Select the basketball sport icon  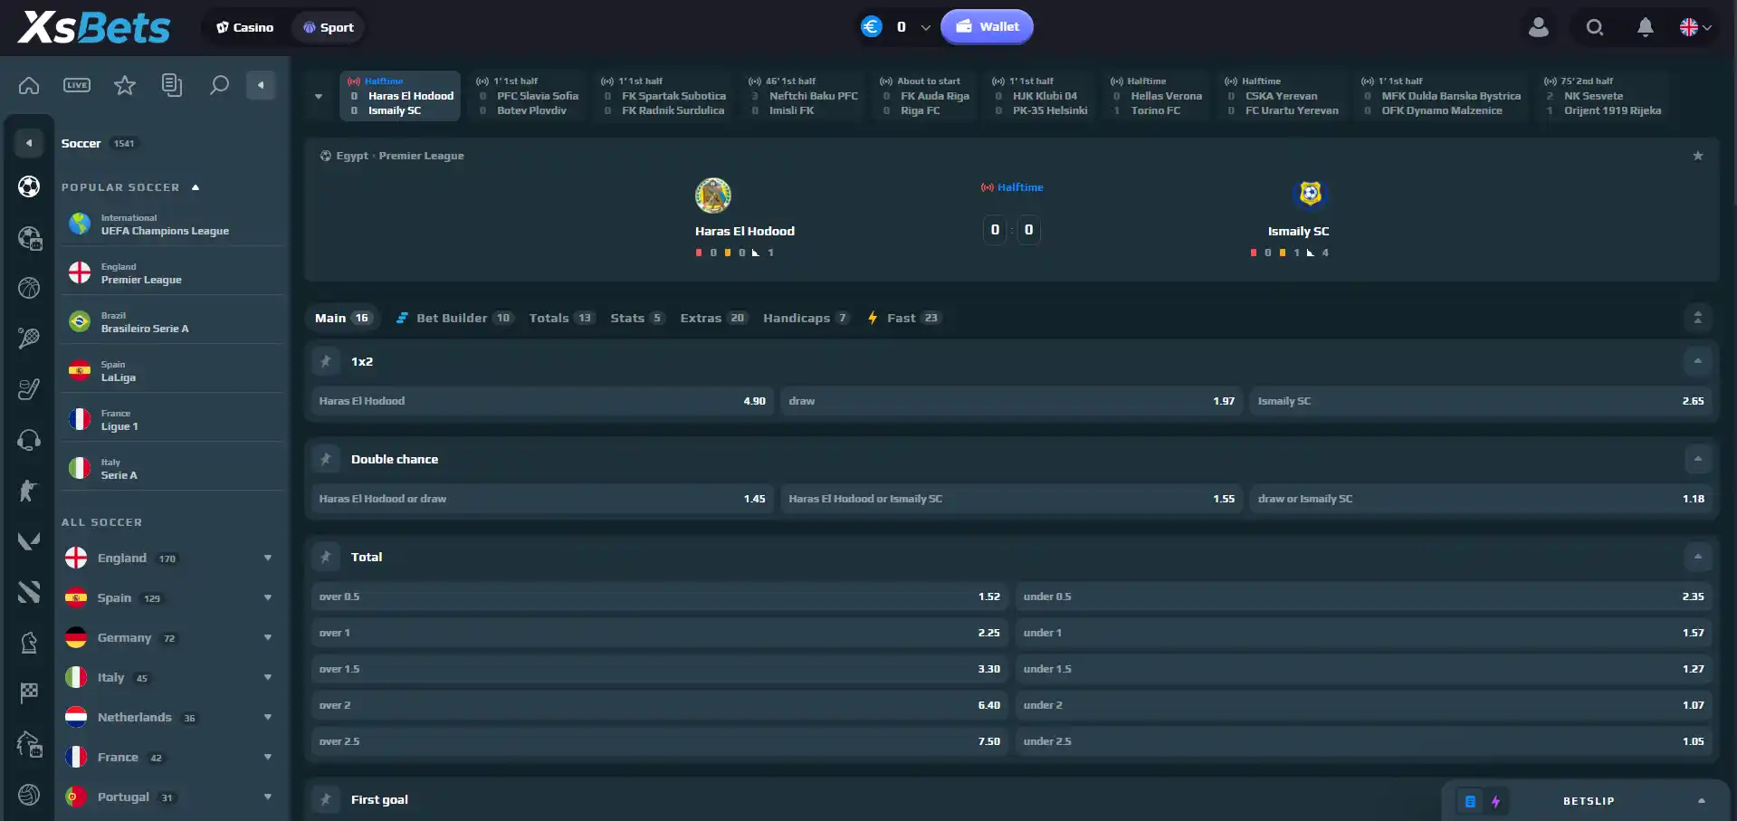pyautogui.click(x=29, y=288)
